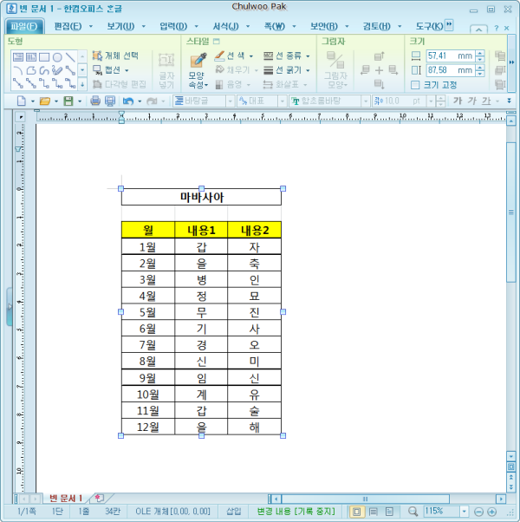Toggle underline 가 text formatting
The image size is (520, 522).
click(486, 101)
